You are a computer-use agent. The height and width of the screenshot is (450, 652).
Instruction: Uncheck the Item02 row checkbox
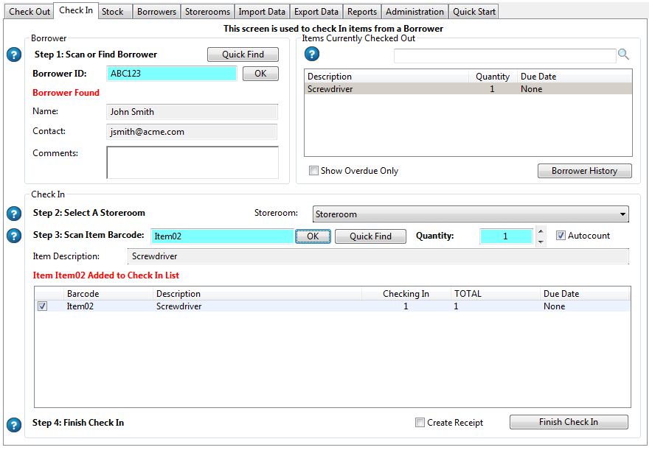click(x=43, y=306)
